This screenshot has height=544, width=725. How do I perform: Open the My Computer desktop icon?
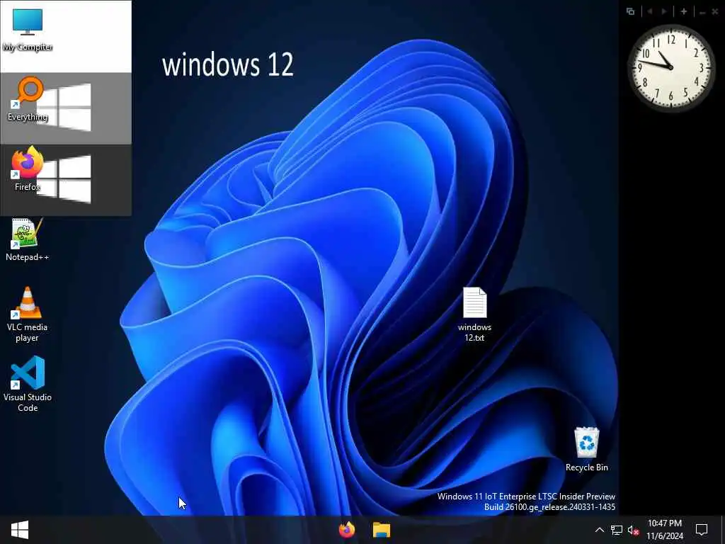28,30
